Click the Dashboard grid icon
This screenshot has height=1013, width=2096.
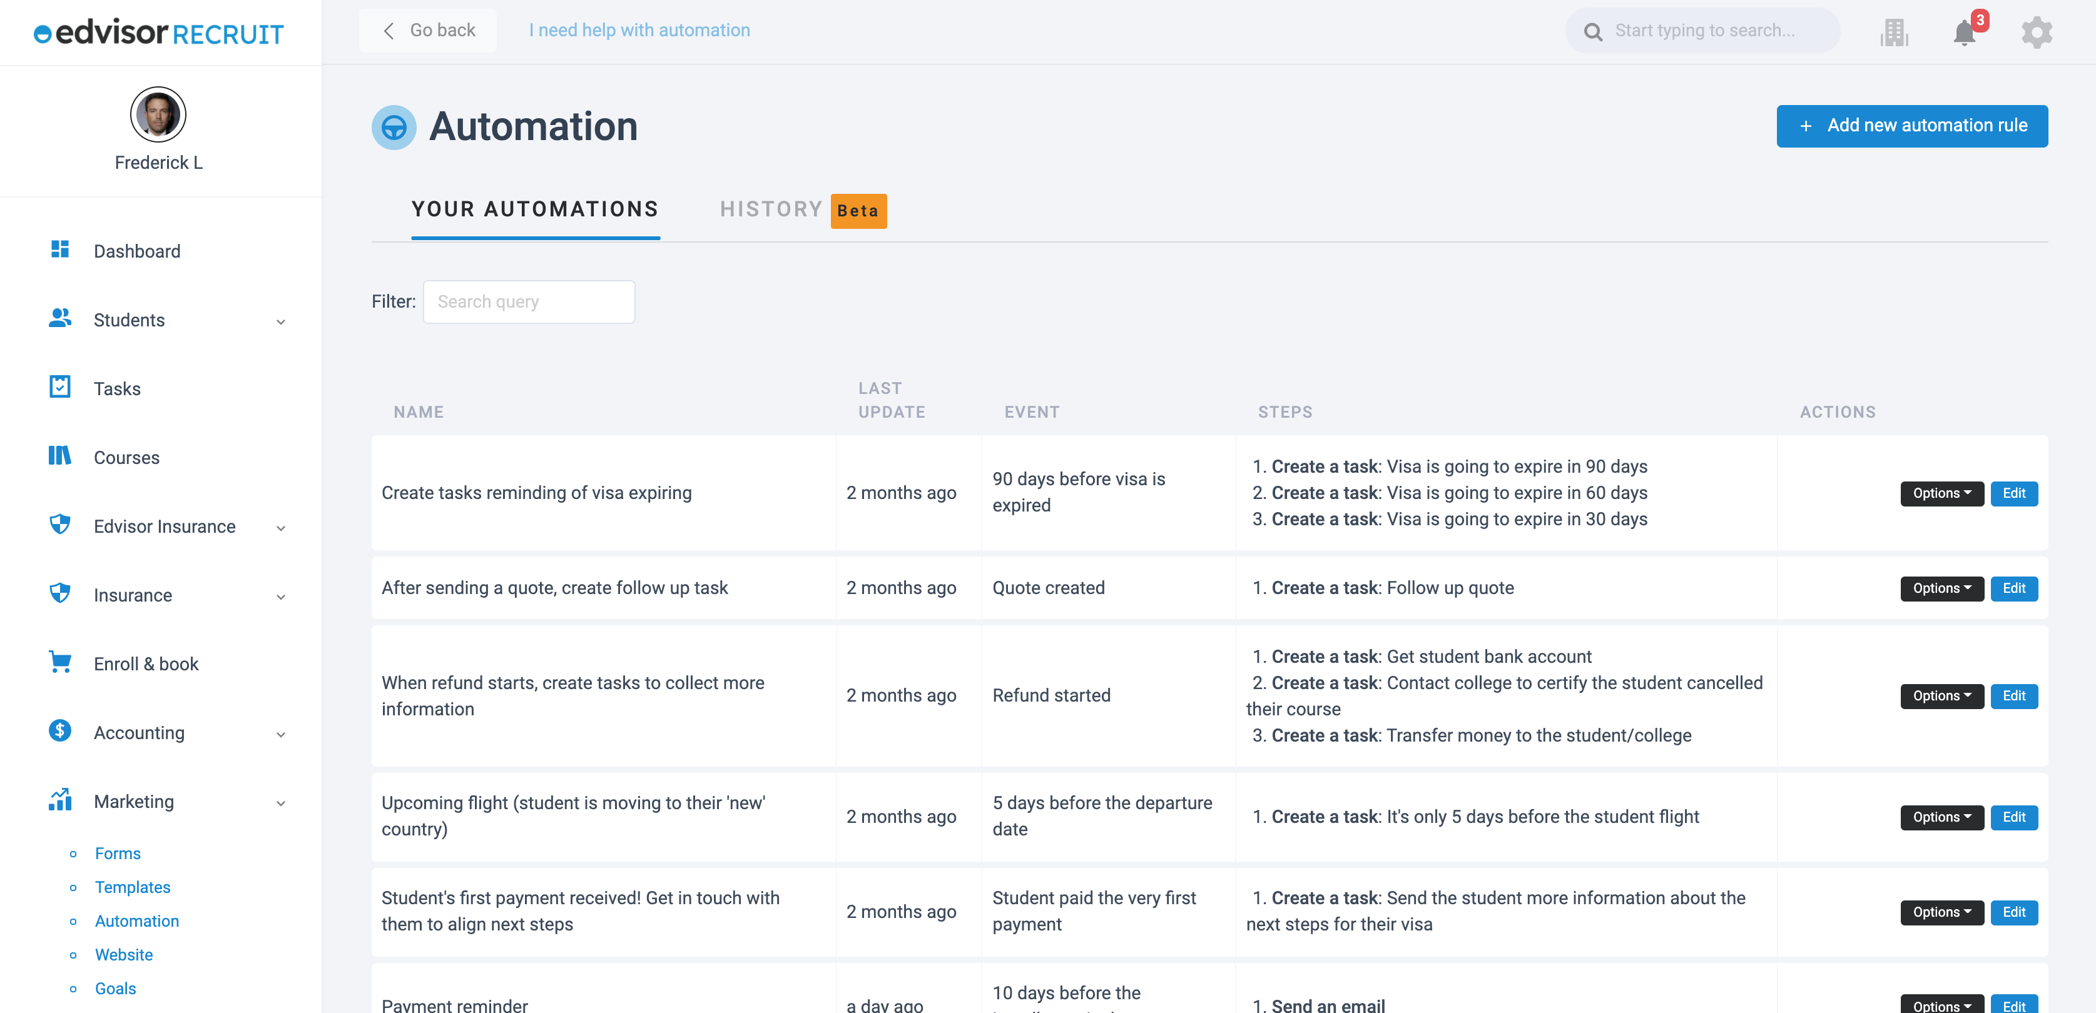[x=59, y=249]
